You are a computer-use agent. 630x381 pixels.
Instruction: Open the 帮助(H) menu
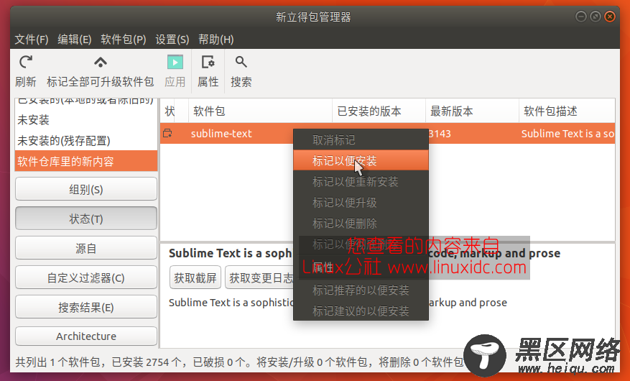tap(216, 40)
